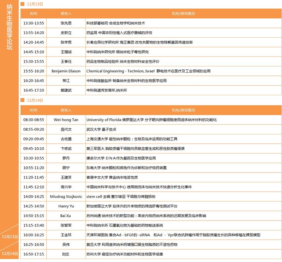The width and height of the screenshot is (282, 262).
Task: Click the 时间 column header in the first table
Action: 34,14
